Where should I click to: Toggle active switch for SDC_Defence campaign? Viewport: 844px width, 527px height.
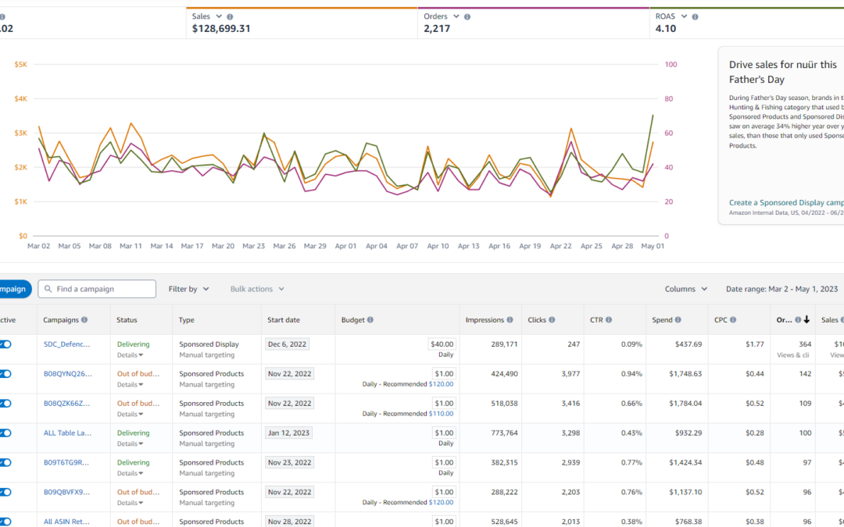(5, 344)
